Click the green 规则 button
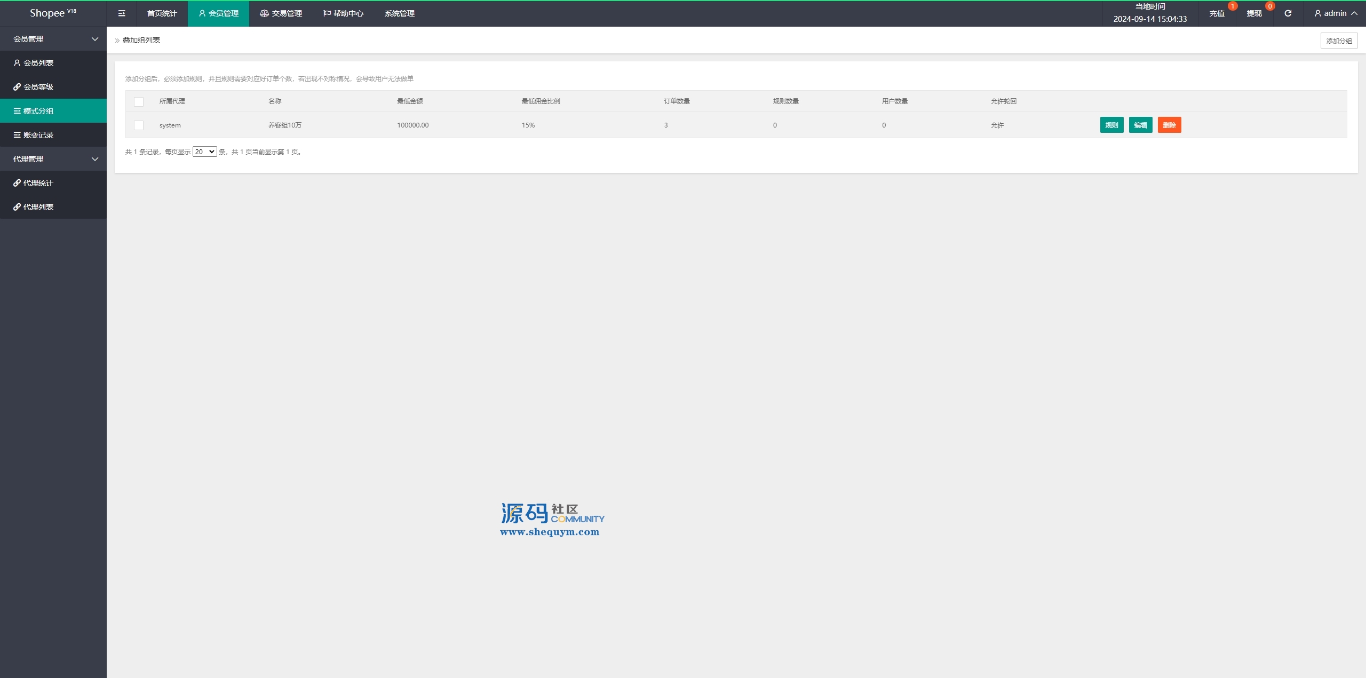 1111,125
